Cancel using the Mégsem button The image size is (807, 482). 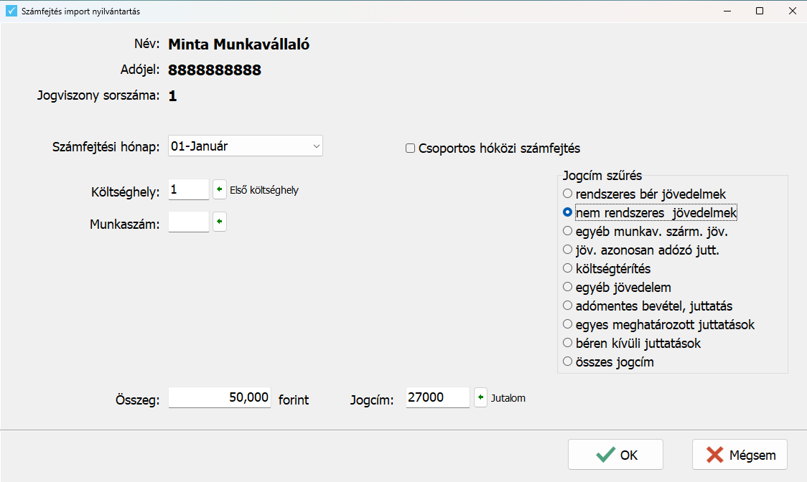[x=740, y=455]
